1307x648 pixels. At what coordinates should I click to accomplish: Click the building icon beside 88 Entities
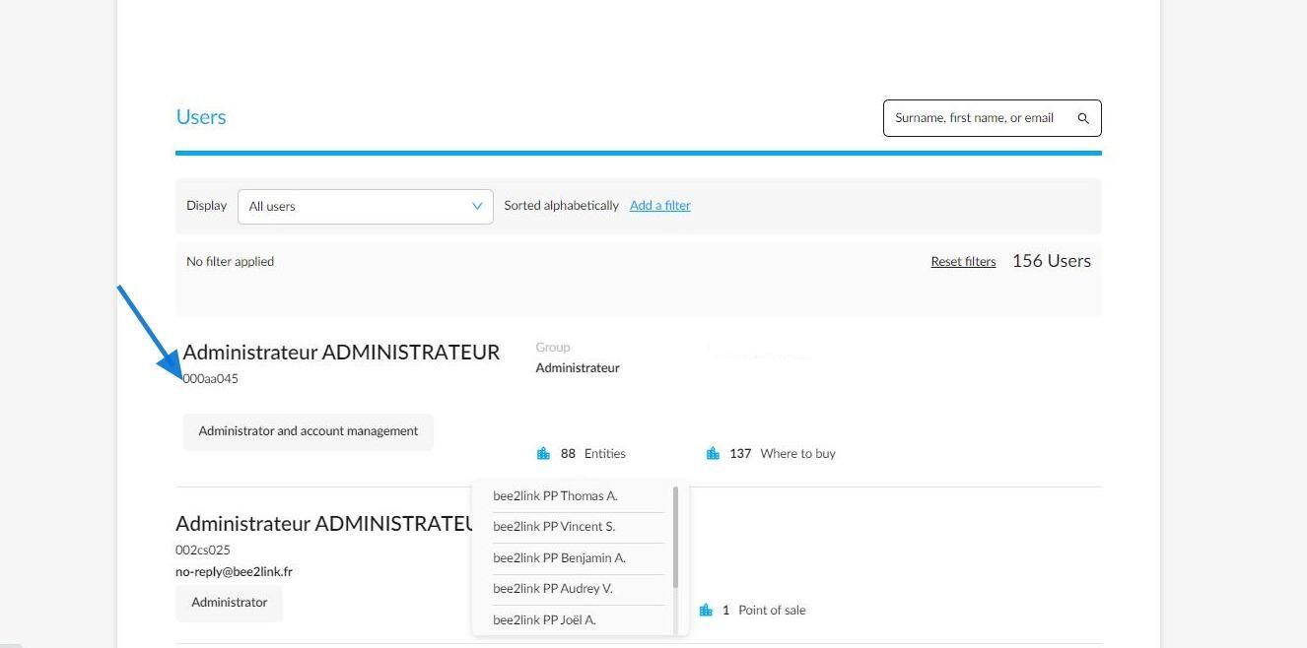point(543,453)
